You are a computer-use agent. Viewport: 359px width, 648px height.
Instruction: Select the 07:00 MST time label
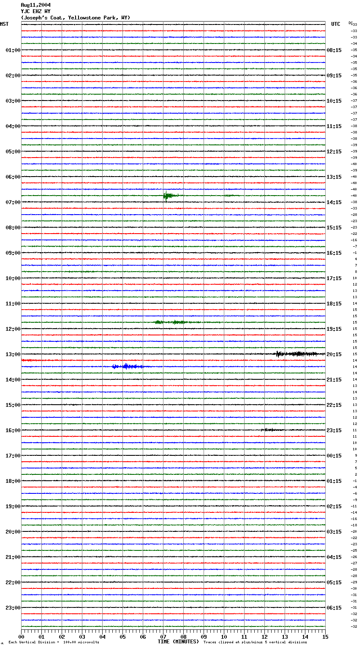pyautogui.click(x=13, y=202)
